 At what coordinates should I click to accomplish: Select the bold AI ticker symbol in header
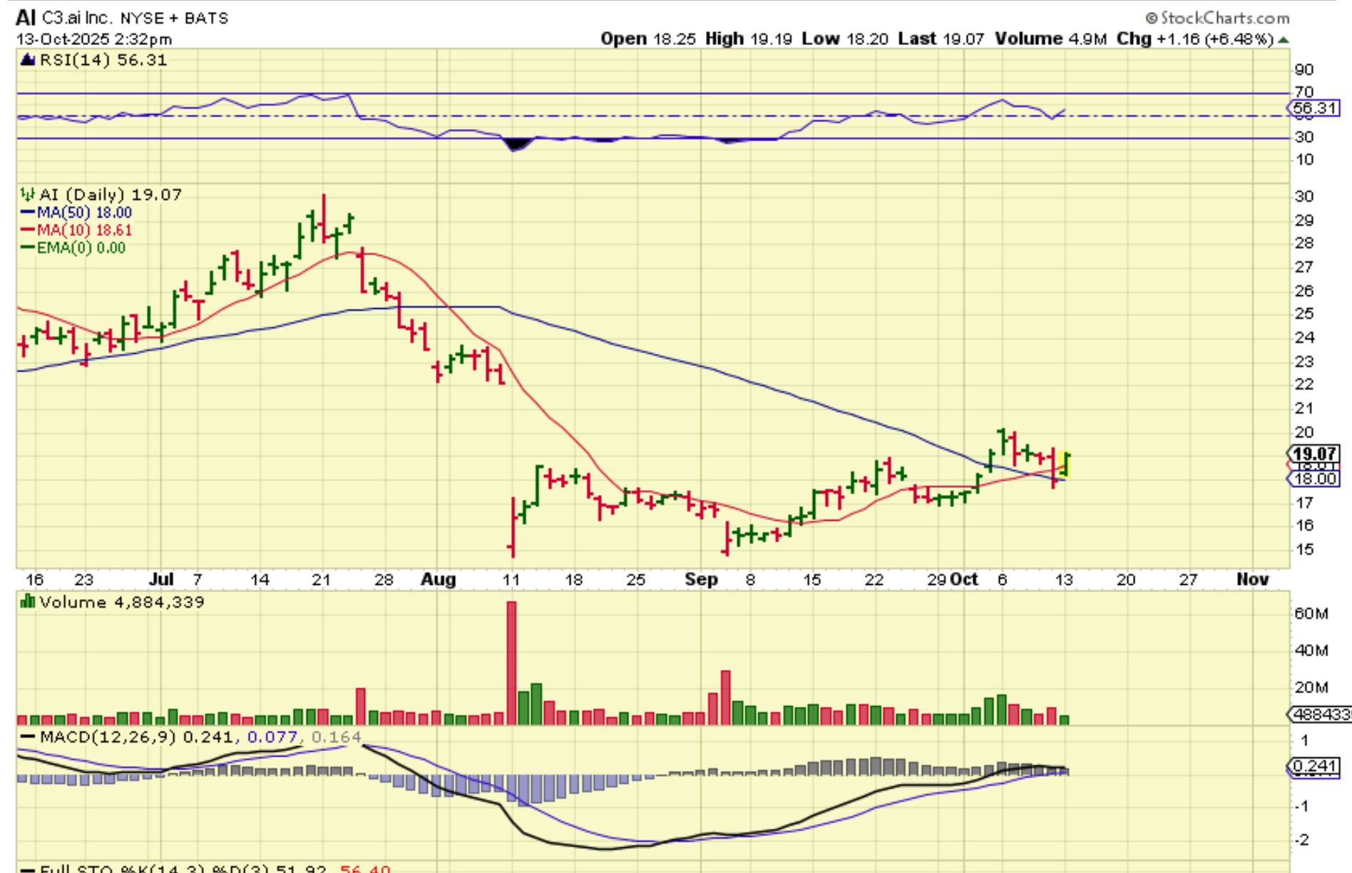[x=26, y=17]
